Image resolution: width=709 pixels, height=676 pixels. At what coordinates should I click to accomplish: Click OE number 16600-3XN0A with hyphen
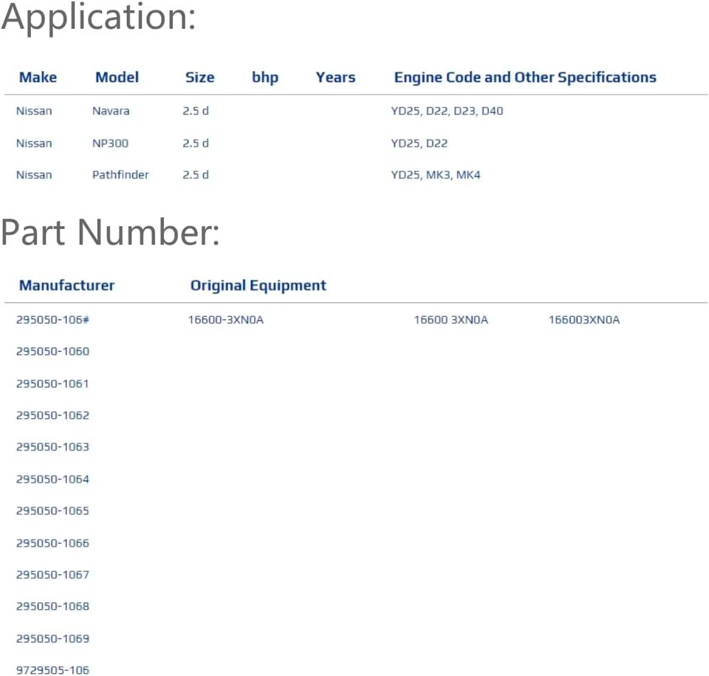click(x=226, y=320)
